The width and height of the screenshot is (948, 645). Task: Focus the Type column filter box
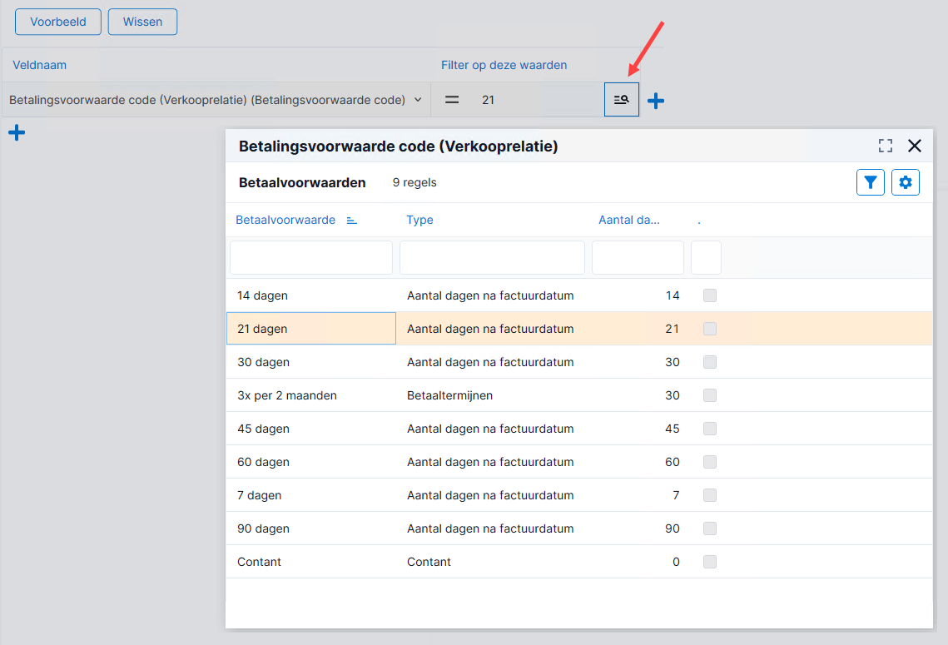(x=492, y=257)
